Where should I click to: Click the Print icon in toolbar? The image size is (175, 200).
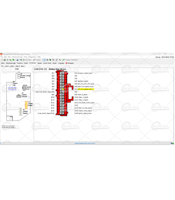(17, 60)
